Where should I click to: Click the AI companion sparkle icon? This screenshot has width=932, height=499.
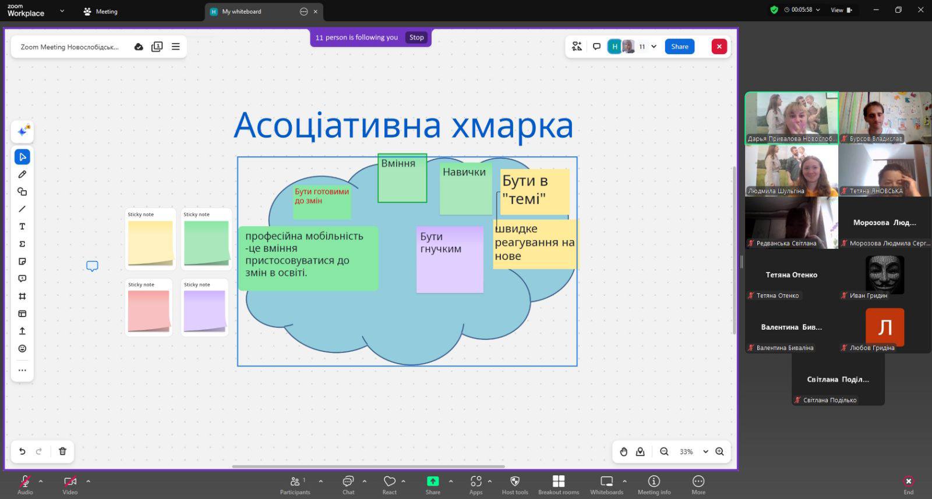pyautogui.click(x=23, y=131)
